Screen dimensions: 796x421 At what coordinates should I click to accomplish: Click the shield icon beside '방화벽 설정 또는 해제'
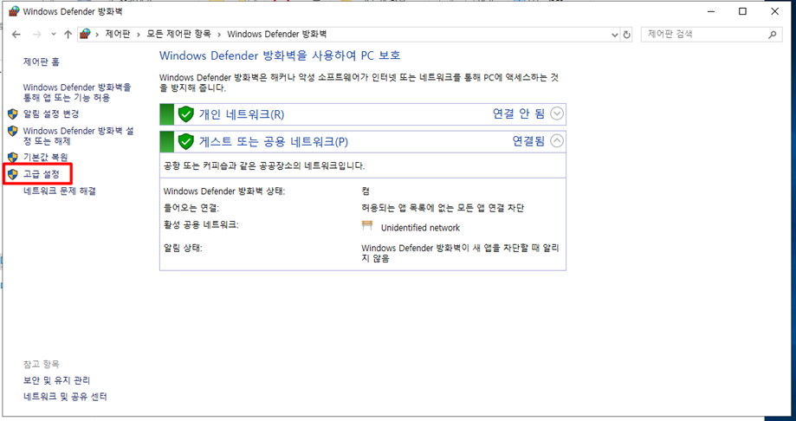coord(13,131)
